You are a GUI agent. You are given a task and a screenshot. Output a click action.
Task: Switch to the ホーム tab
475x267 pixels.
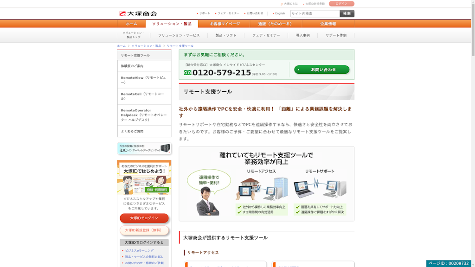(132, 24)
